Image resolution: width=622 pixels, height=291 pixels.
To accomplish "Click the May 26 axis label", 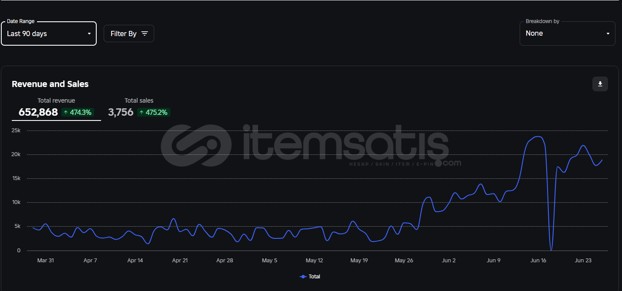I will click(404, 261).
